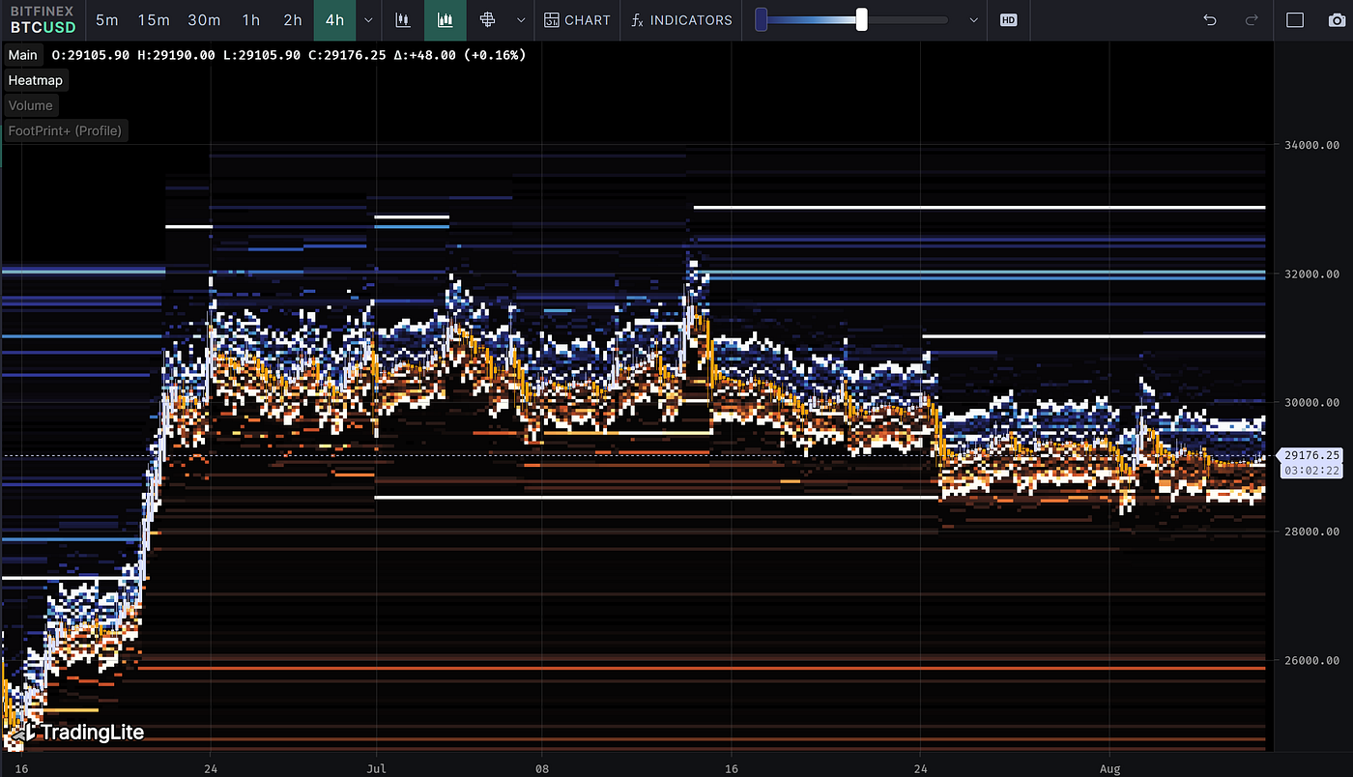This screenshot has width=1353, height=777.
Task: Toggle fullscreen with the square icon
Action: [1295, 19]
